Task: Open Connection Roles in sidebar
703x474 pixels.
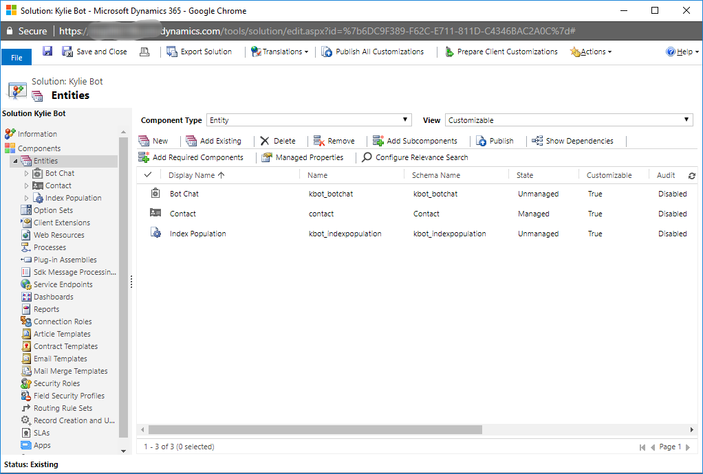Action: click(x=56, y=321)
